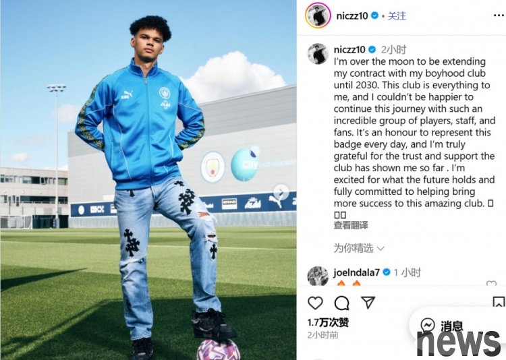Click niczz10 username in the caption
This screenshot has width=506, height=360.
pyautogui.click(x=349, y=49)
